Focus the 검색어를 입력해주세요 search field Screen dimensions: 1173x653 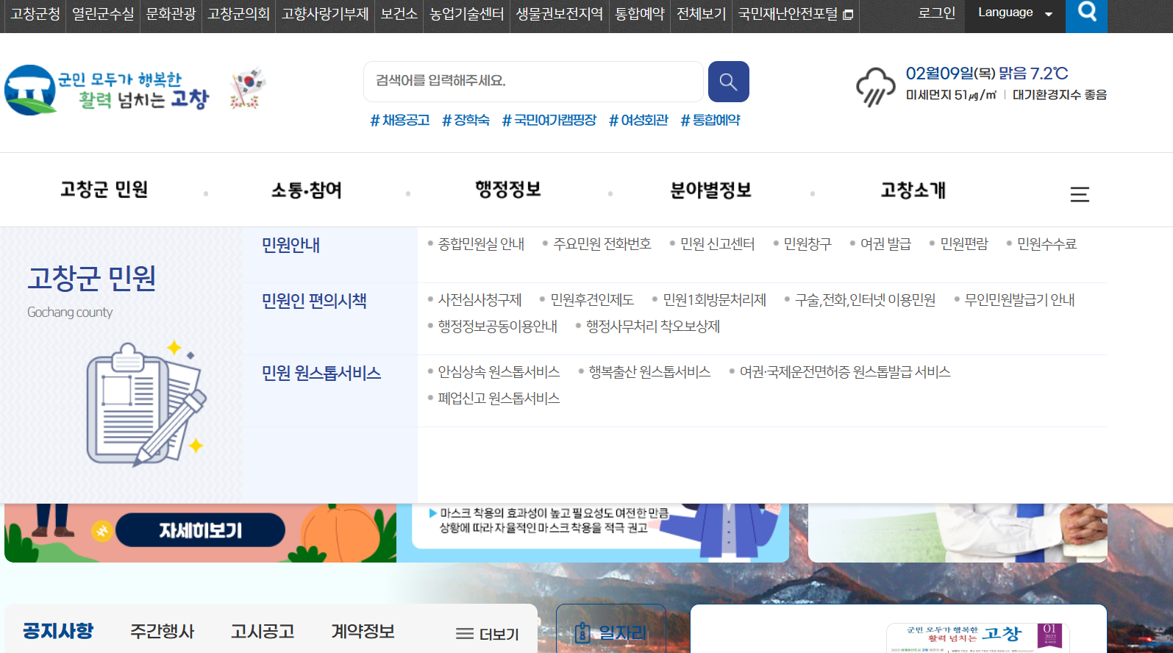pyautogui.click(x=533, y=82)
